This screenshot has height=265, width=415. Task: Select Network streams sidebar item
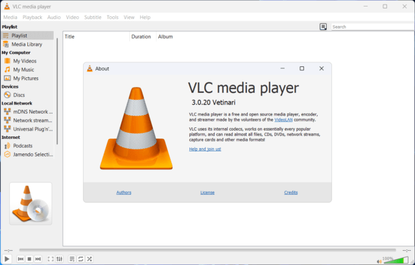click(27, 120)
